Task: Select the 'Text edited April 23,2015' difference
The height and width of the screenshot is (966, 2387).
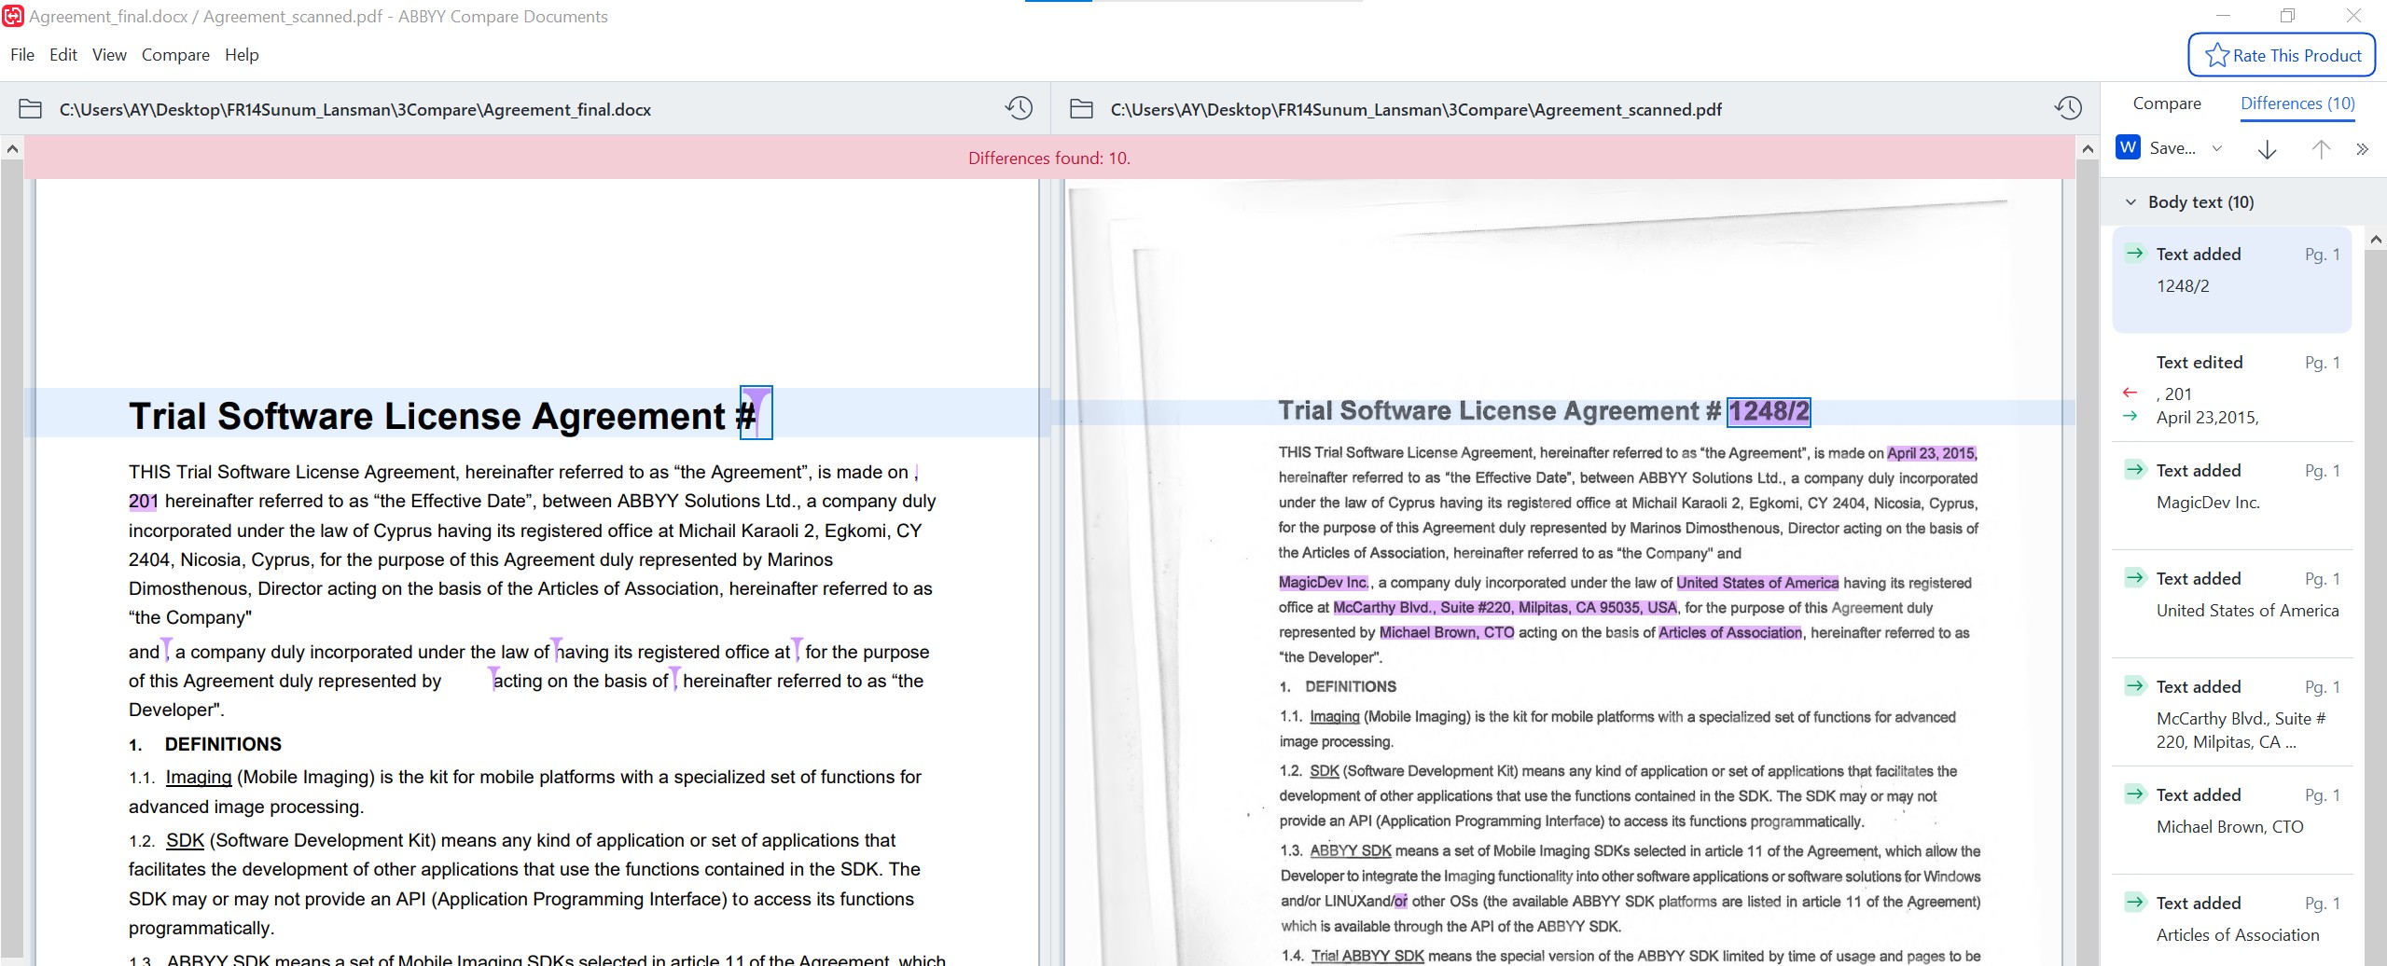Action: (x=2231, y=389)
